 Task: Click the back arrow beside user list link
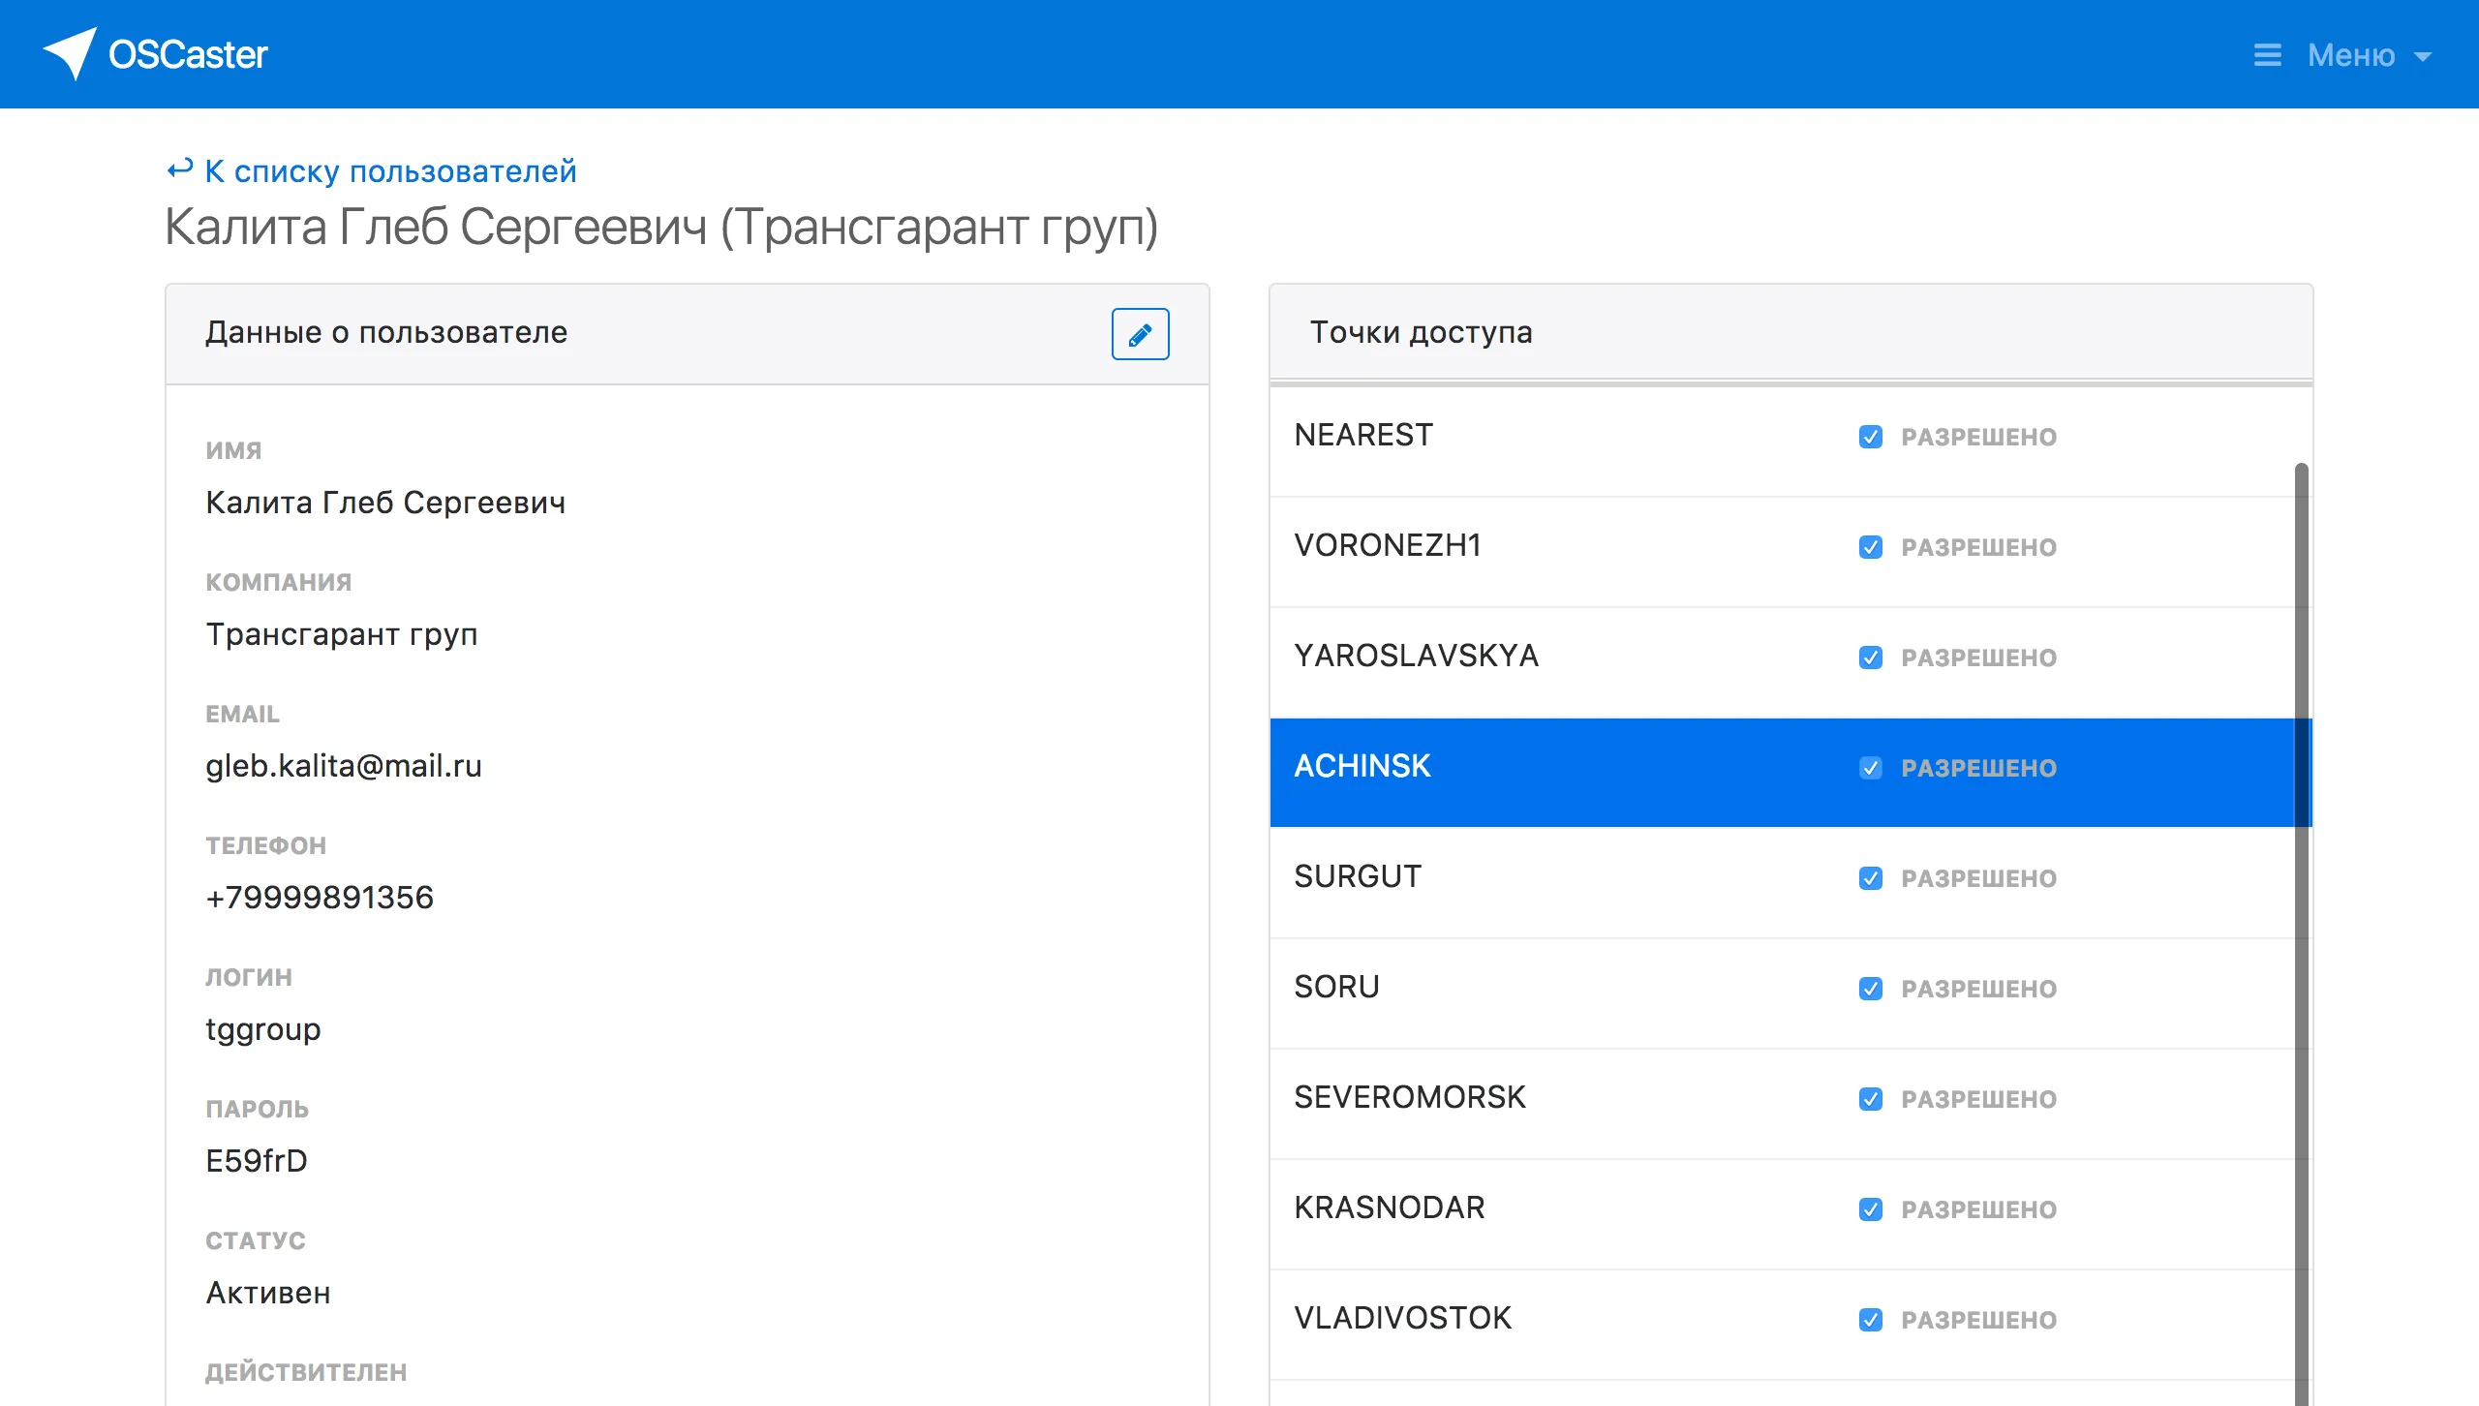coord(178,169)
